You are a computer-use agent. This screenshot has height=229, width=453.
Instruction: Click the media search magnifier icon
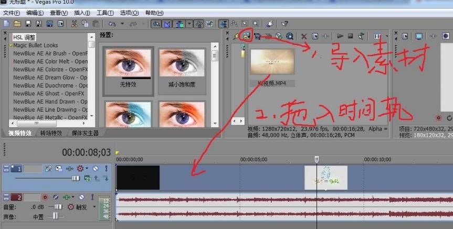289,36
